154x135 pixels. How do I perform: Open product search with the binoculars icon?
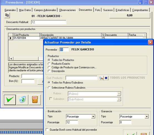click(x=101, y=78)
